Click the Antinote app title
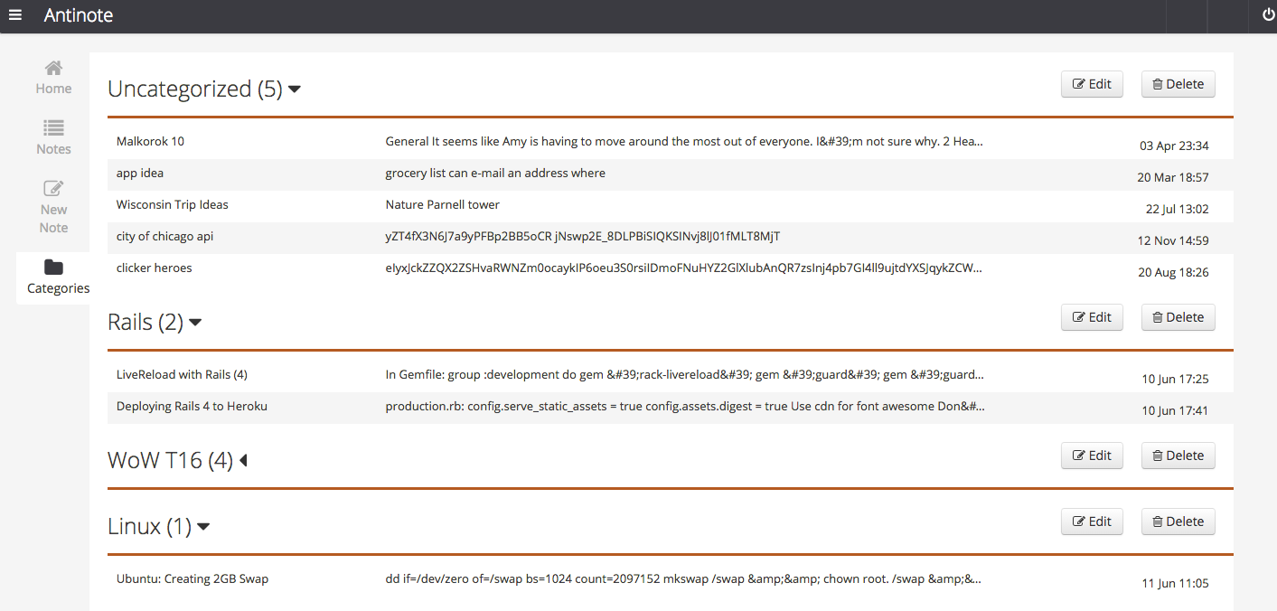The height and width of the screenshot is (611, 1277). click(x=79, y=15)
